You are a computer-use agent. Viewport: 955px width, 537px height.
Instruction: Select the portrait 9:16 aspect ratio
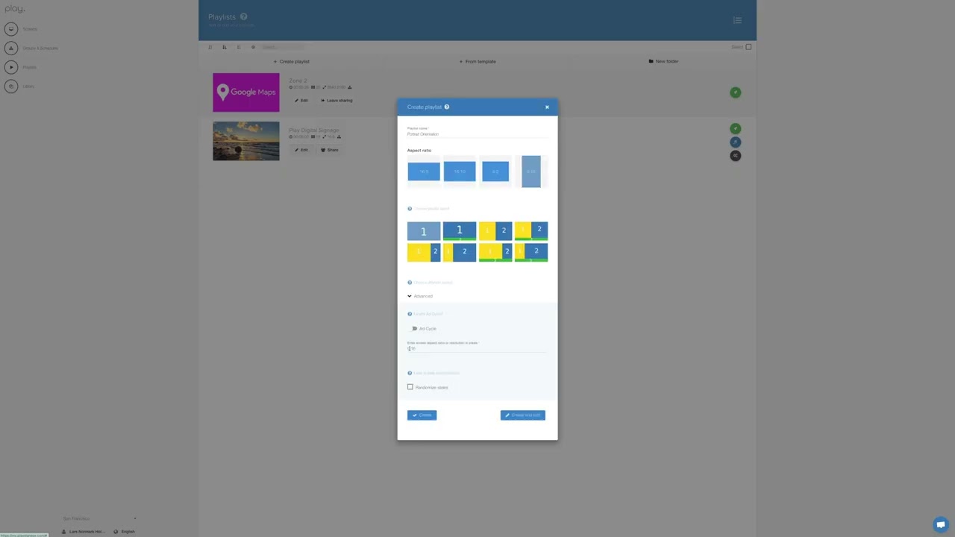point(531,172)
